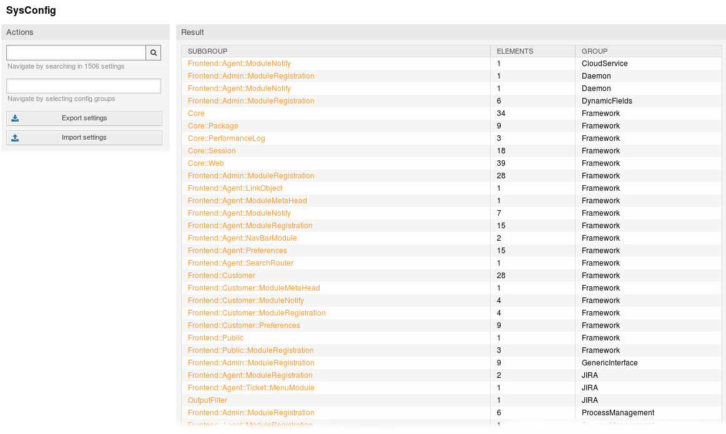Click the magnifier search icon button
726x434 pixels.
(x=154, y=53)
